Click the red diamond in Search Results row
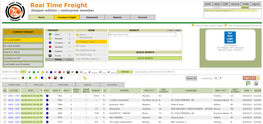 click(49, 78)
